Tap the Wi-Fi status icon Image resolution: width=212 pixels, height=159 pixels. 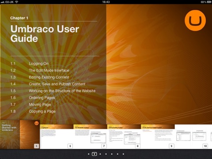pyautogui.click(x=17, y=2)
